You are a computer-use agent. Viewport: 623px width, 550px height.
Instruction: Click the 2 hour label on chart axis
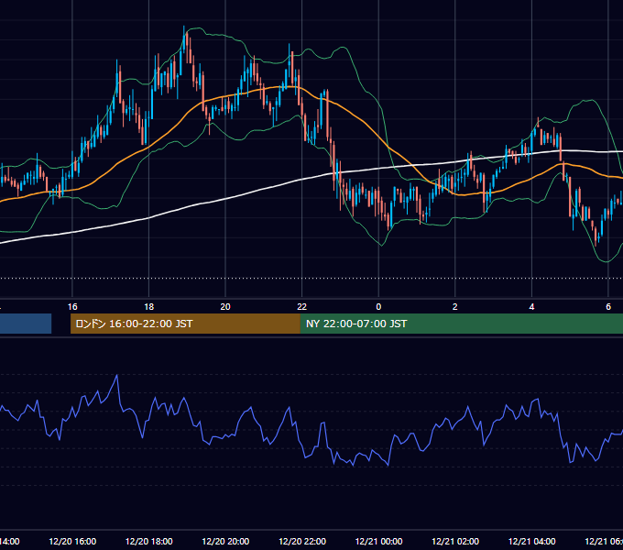click(x=455, y=306)
